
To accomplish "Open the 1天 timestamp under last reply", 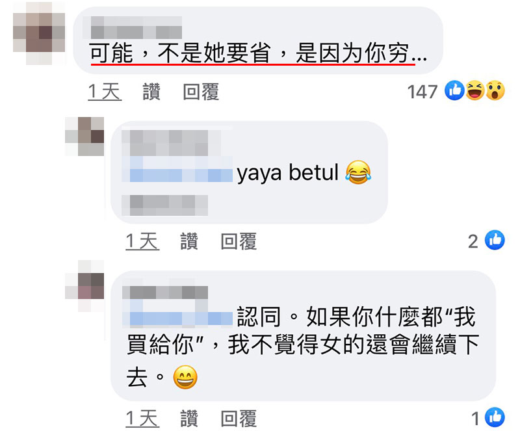I will coord(142,419).
